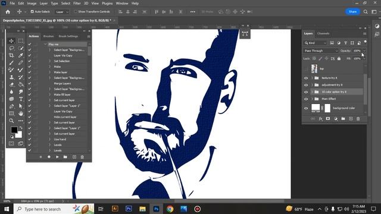Image resolution: width=381 pixels, height=214 pixels.
Task: Select the Lasso tool
Action: point(11,48)
